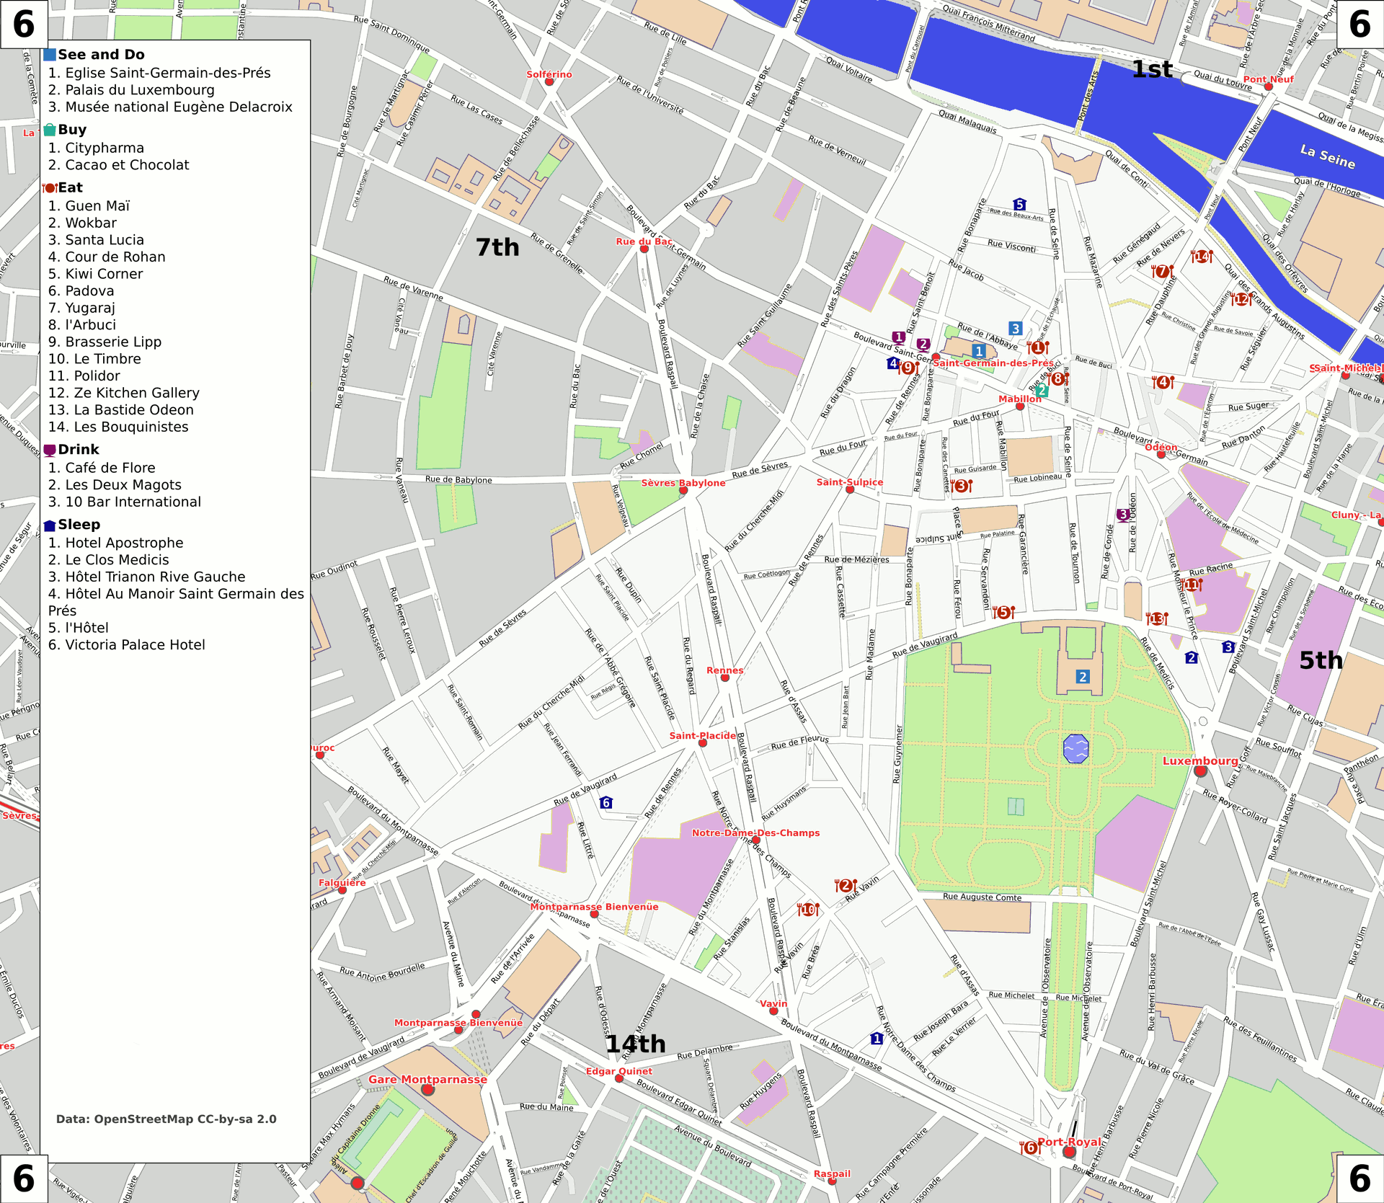Click legend entry Victoria Palace Hotel
The image size is (1384, 1203).
point(127,645)
